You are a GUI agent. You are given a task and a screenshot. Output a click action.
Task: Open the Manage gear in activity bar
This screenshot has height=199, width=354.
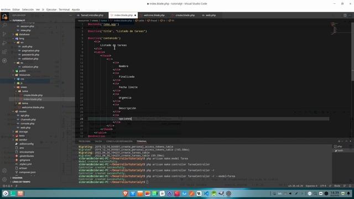coord(4,179)
